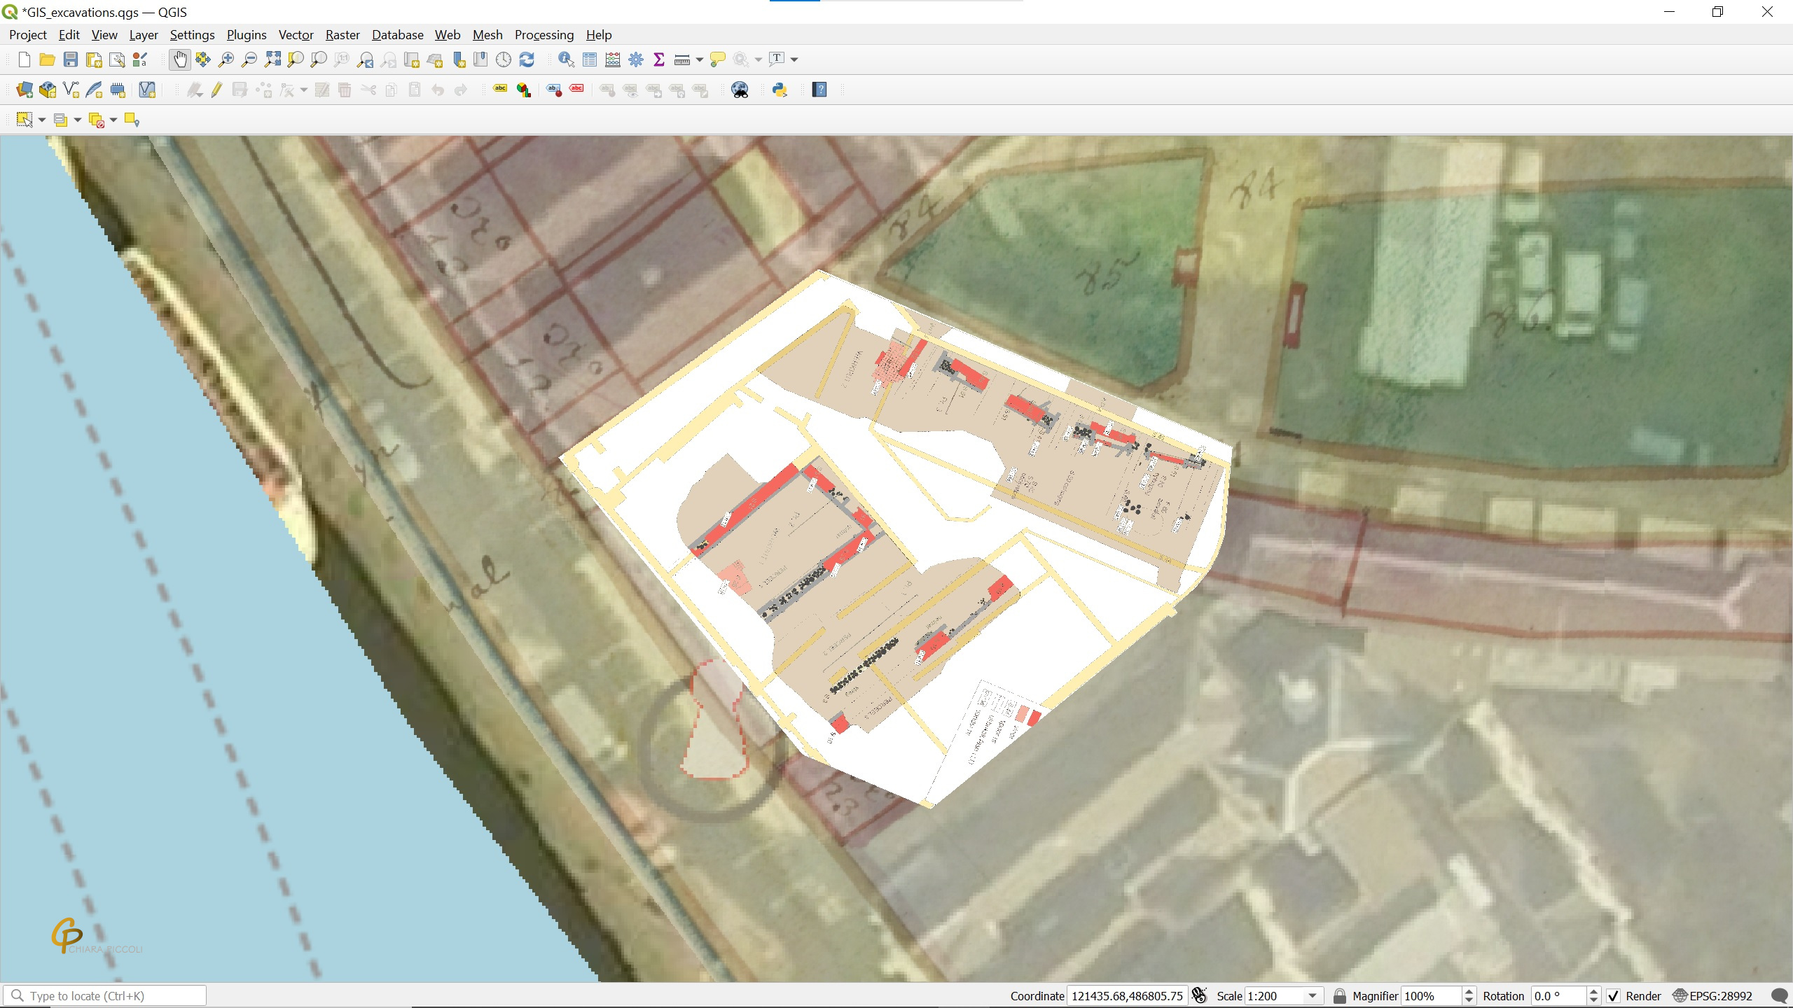Toggle mouse extents display beside coordinate field
Viewport: 1793px width, 1008px height.
coord(1200,995)
